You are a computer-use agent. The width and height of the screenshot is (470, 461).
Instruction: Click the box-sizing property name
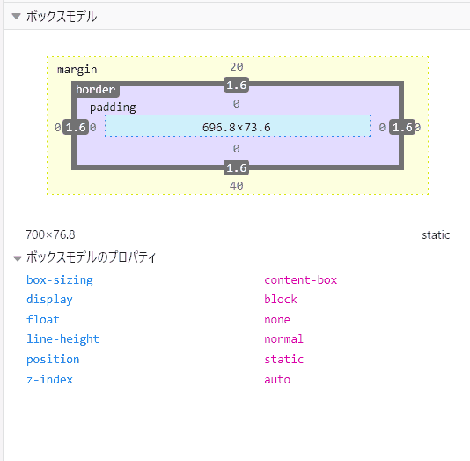point(60,280)
